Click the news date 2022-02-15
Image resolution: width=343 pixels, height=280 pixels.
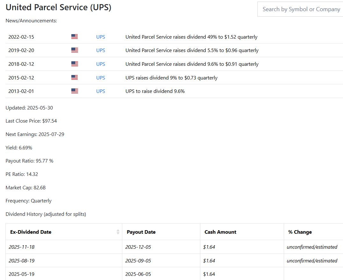pyautogui.click(x=21, y=37)
